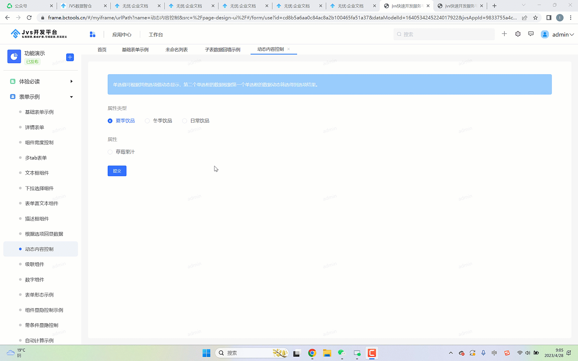Open the 工作台 menu

pyautogui.click(x=156, y=34)
